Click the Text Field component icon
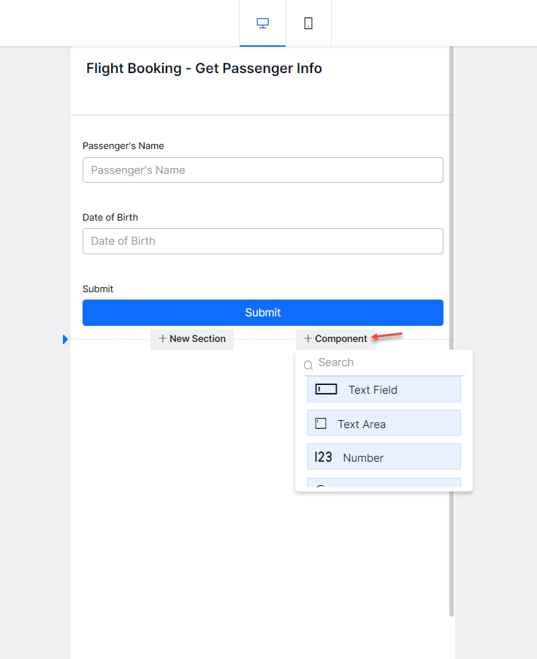Viewport: 537px width, 659px height. click(x=326, y=389)
